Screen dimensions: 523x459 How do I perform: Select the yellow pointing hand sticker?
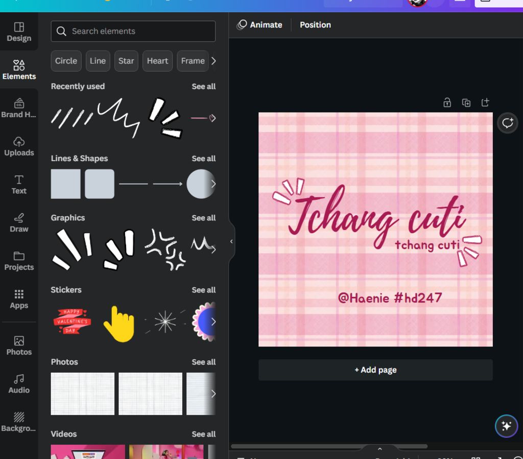[x=118, y=323]
